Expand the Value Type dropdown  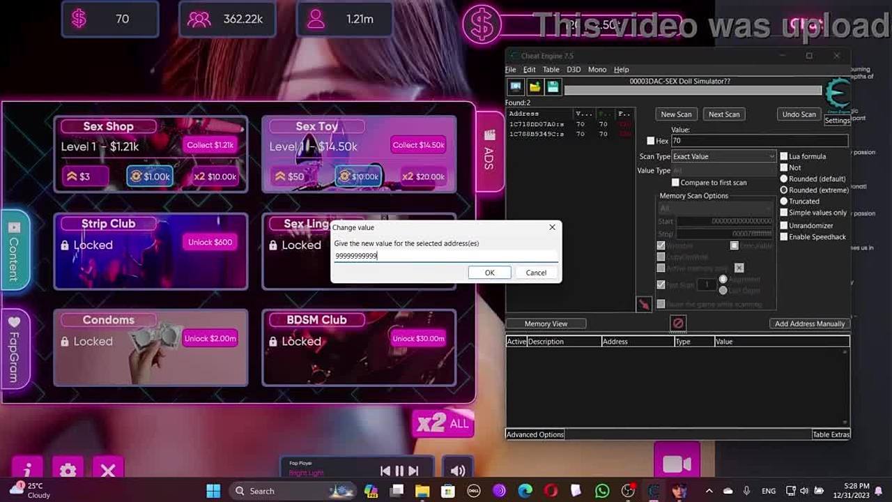723,171
